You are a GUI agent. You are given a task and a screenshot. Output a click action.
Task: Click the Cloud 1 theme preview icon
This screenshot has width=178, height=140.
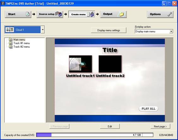tap(10, 30)
